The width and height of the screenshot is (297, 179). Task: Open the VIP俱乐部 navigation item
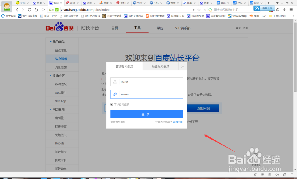click(x=183, y=28)
